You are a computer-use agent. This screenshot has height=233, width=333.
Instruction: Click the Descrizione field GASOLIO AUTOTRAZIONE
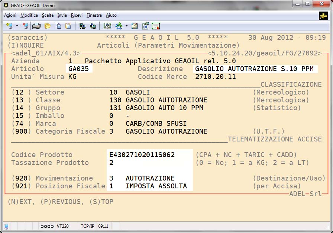tap(255, 69)
